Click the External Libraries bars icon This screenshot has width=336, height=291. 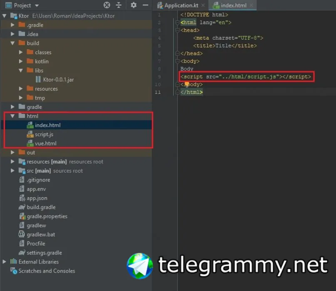(x=13, y=261)
